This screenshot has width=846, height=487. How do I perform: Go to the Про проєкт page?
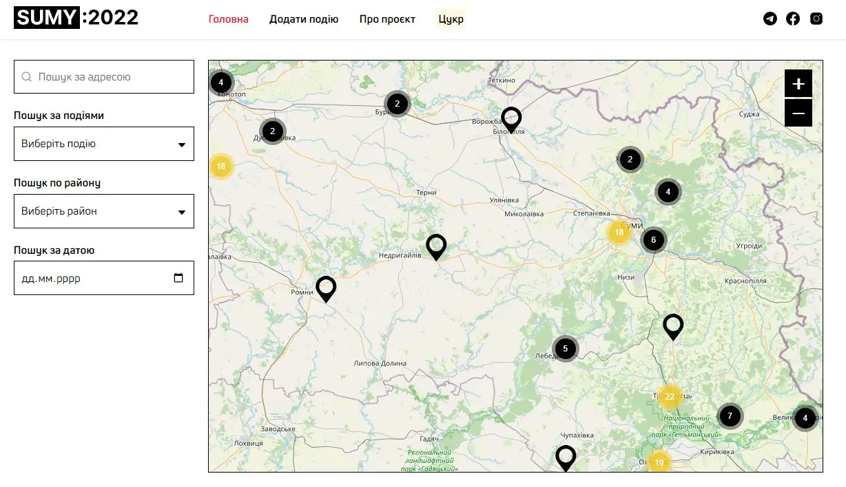tap(387, 19)
